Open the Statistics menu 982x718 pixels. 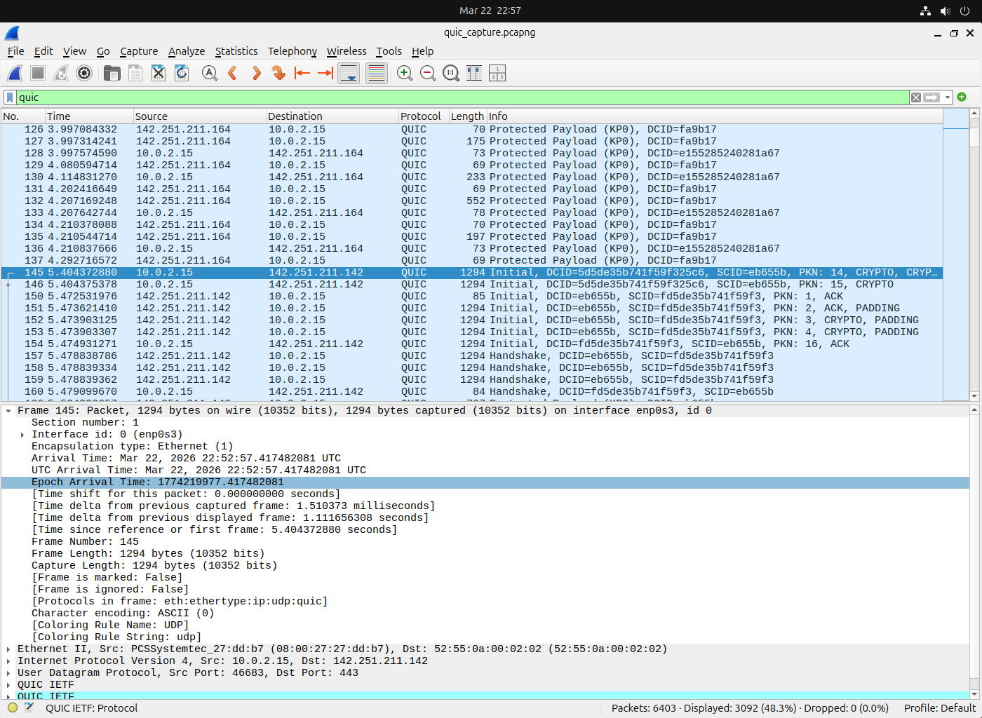(x=236, y=51)
